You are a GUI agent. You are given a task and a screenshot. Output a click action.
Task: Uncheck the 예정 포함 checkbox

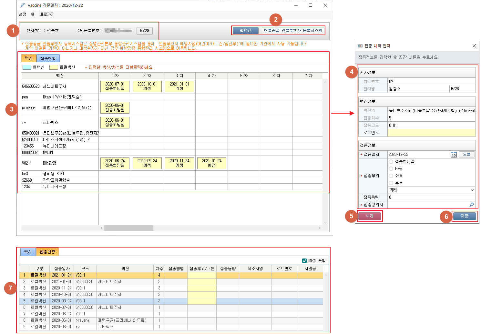[304, 260]
